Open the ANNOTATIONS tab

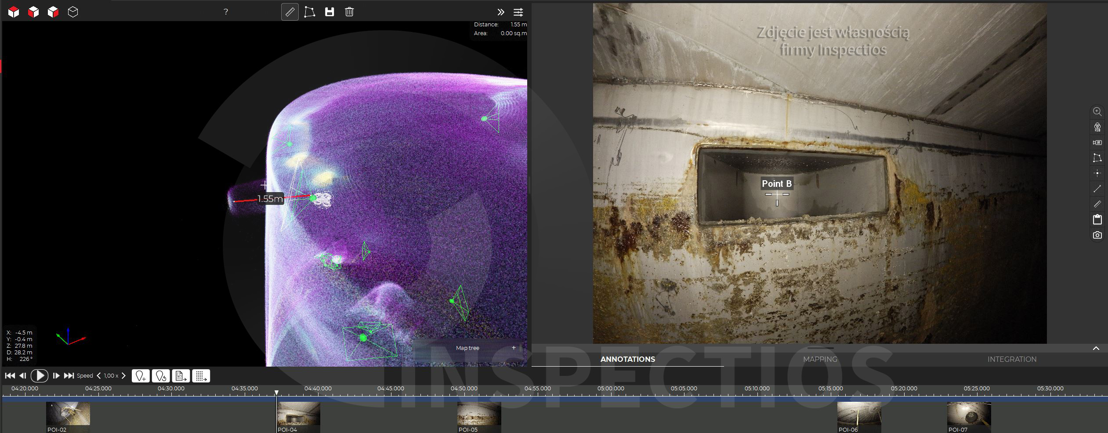click(628, 359)
